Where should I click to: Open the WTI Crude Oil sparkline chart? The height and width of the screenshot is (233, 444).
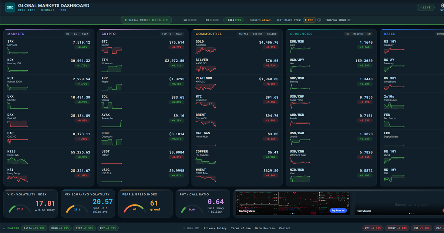click(x=206, y=105)
